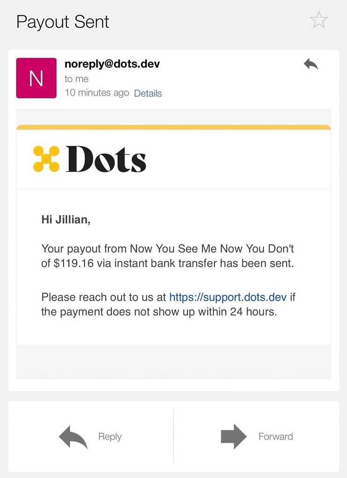
Task: Tap the pink N sender avatar
Action: click(36, 78)
